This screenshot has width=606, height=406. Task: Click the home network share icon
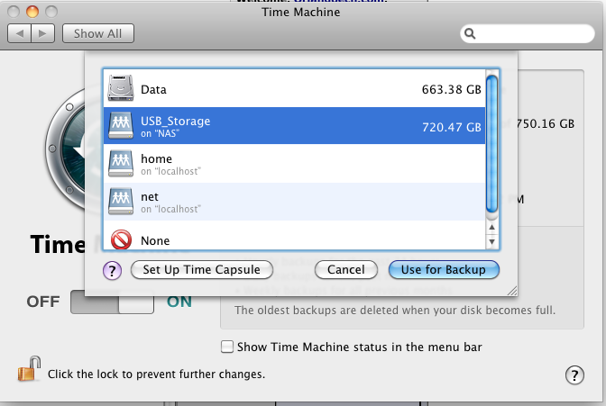[121, 163]
